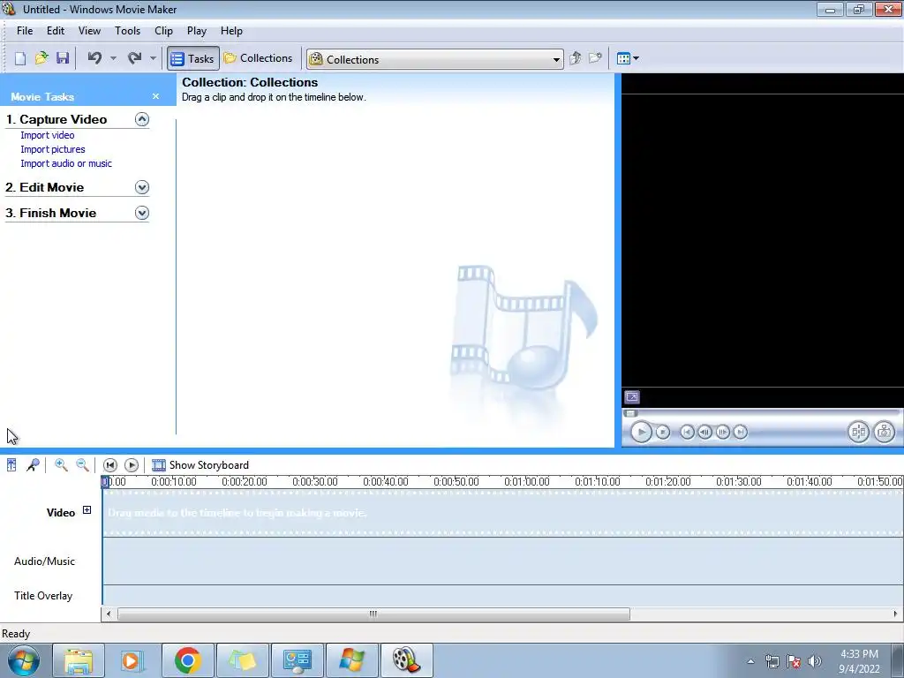Click the Import video link

(48, 135)
